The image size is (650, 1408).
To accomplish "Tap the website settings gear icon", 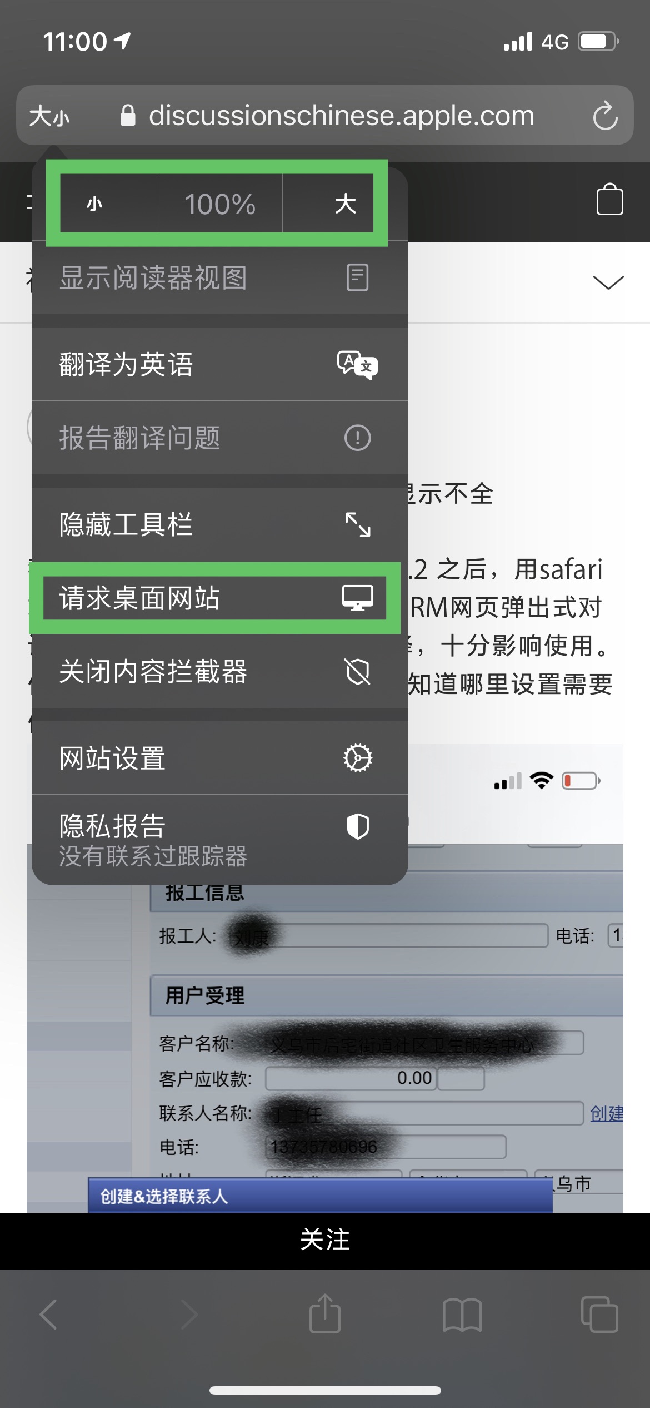I will tap(358, 758).
